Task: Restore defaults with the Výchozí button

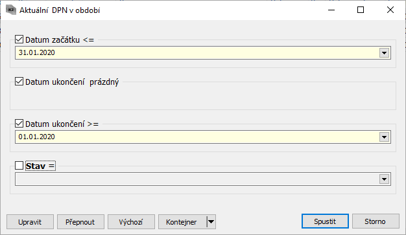Action: pyautogui.click(x=131, y=222)
